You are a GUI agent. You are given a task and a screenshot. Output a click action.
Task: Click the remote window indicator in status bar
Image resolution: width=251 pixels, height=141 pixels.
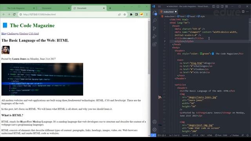tap(153, 135)
